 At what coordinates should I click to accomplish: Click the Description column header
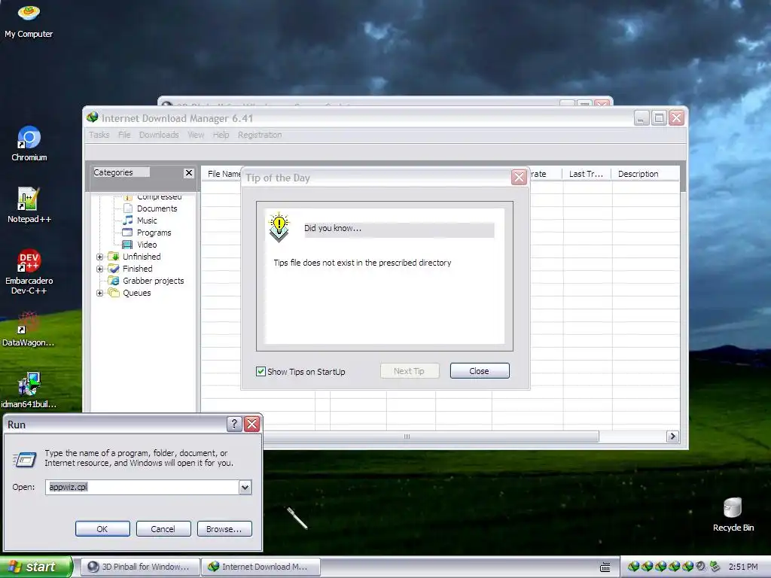click(x=645, y=174)
